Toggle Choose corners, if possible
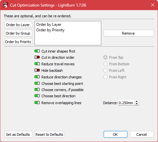158x142 pixels. (x=37, y=89)
